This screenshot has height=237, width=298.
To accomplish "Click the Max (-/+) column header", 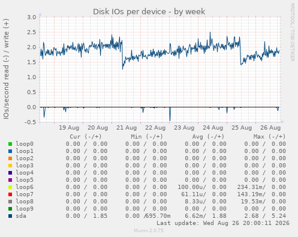I will point(270,137).
